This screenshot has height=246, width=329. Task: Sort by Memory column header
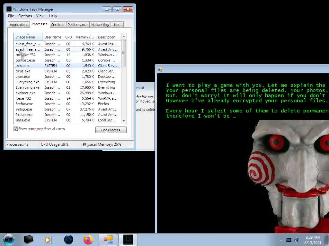click(x=85, y=37)
